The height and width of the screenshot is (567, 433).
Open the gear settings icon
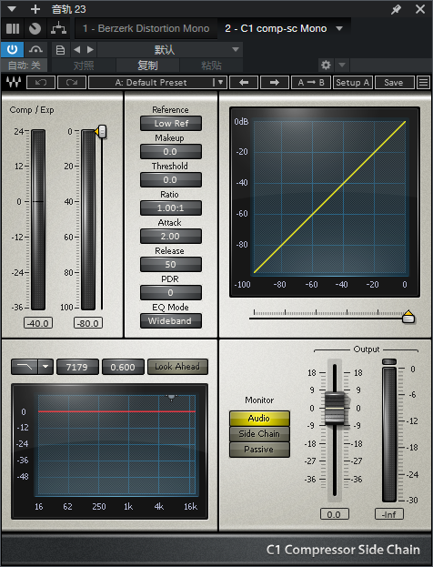pyautogui.click(x=326, y=66)
